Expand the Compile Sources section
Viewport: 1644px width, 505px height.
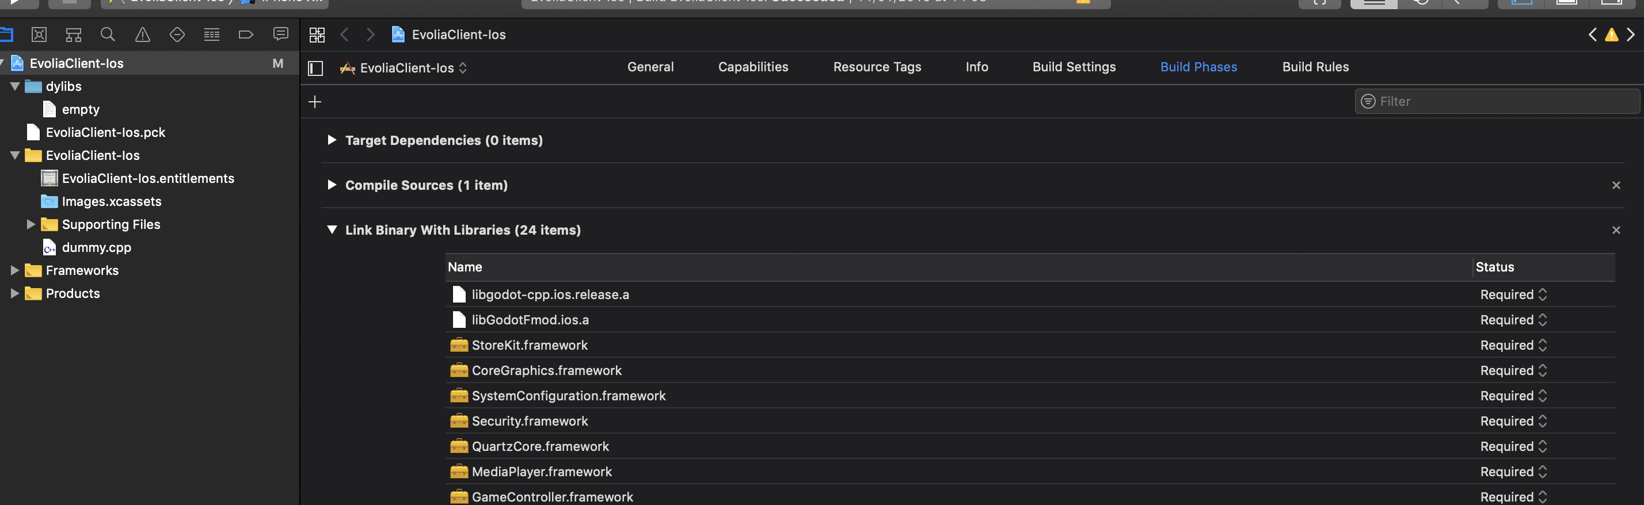pyautogui.click(x=331, y=185)
